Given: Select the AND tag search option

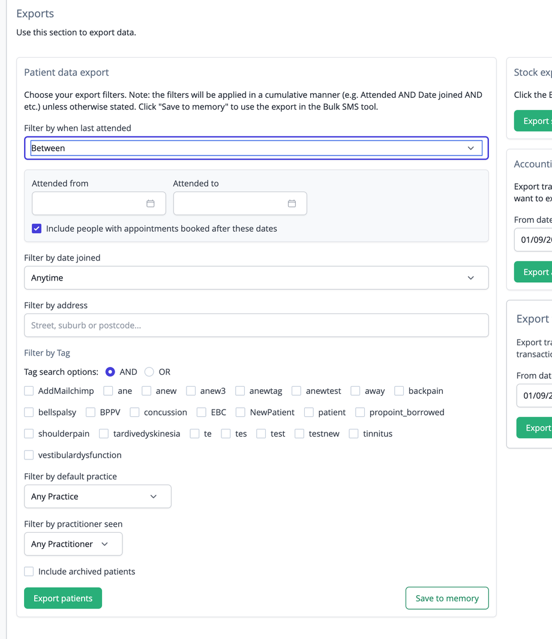Looking at the screenshot, I should [110, 372].
